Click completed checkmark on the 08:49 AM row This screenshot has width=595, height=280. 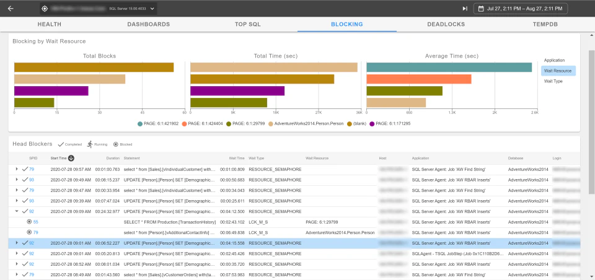[x=25, y=274]
